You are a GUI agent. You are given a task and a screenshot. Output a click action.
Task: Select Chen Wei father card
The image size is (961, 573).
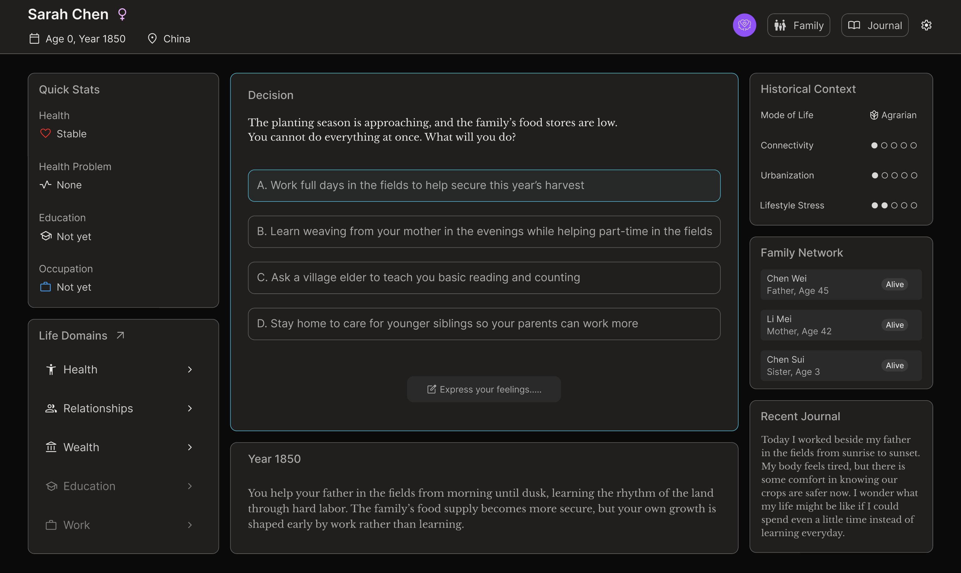(x=841, y=285)
